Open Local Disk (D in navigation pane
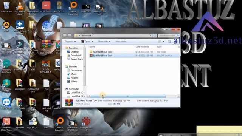This screenshot has height=136, width=242. coord(75,96)
